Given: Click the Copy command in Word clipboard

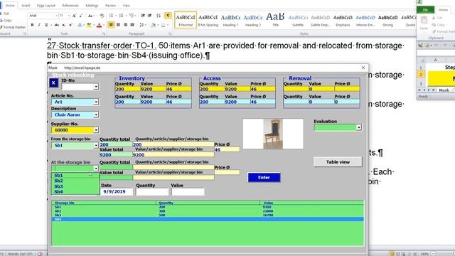Looking at the screenshot, I should [x=6, y=21].
